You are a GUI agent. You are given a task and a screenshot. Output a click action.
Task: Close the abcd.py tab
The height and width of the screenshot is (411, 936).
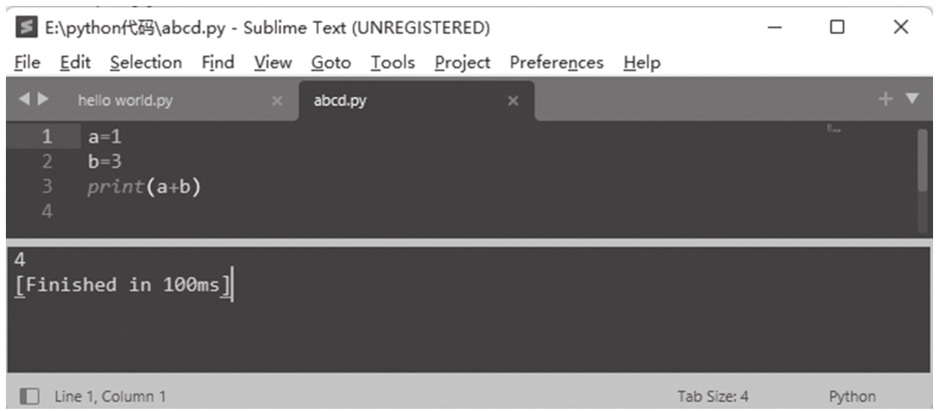512,101
